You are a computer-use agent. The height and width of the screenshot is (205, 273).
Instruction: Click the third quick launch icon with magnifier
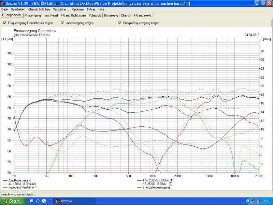[44, 201]
